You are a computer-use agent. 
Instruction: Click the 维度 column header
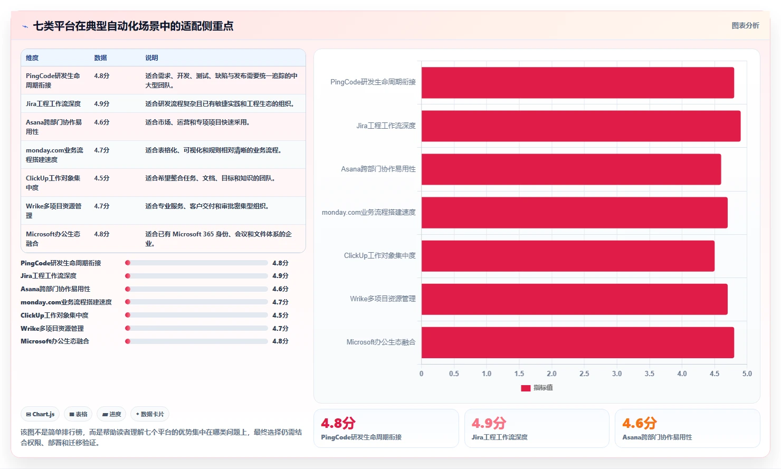(32, 58)
